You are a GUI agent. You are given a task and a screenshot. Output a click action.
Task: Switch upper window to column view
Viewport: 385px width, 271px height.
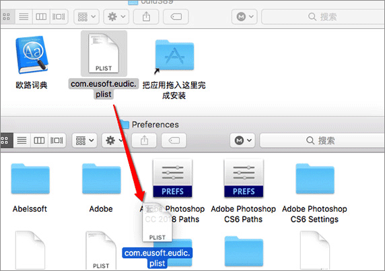(x=41, y=17)
